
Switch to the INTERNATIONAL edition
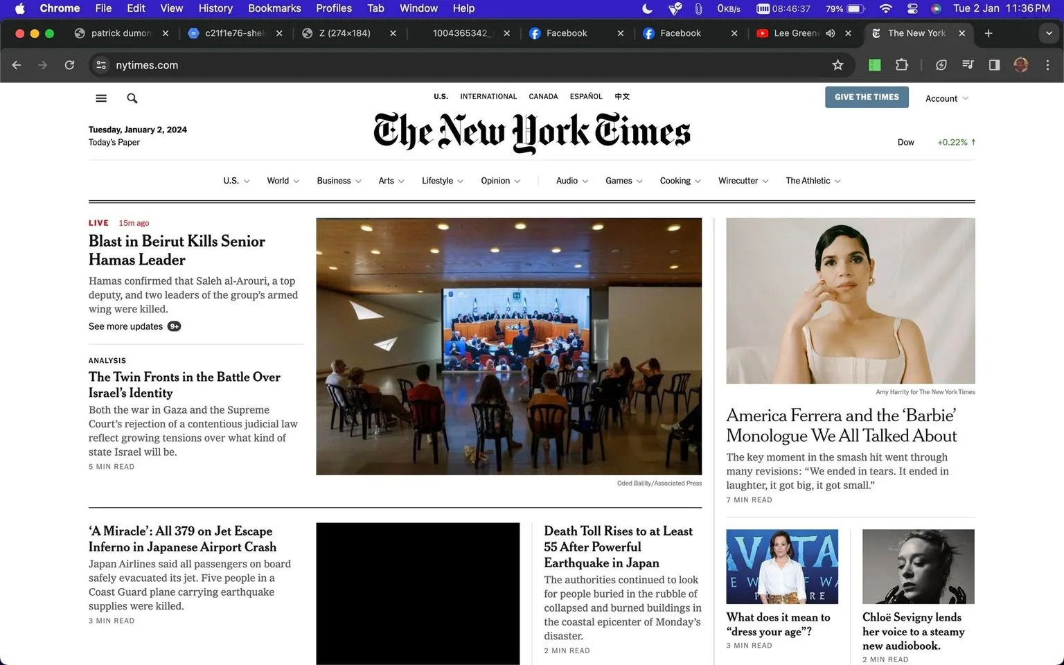click(488, 96)
